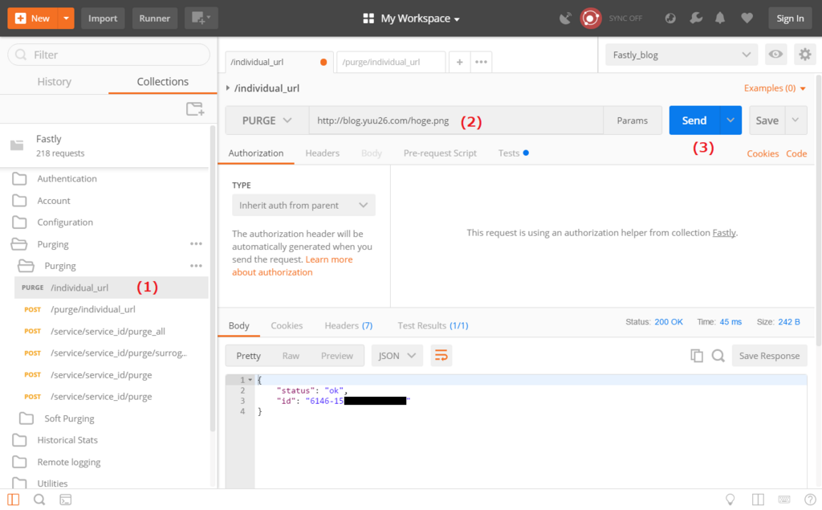Open the Fastly collection folder

[x=105, y=146]
